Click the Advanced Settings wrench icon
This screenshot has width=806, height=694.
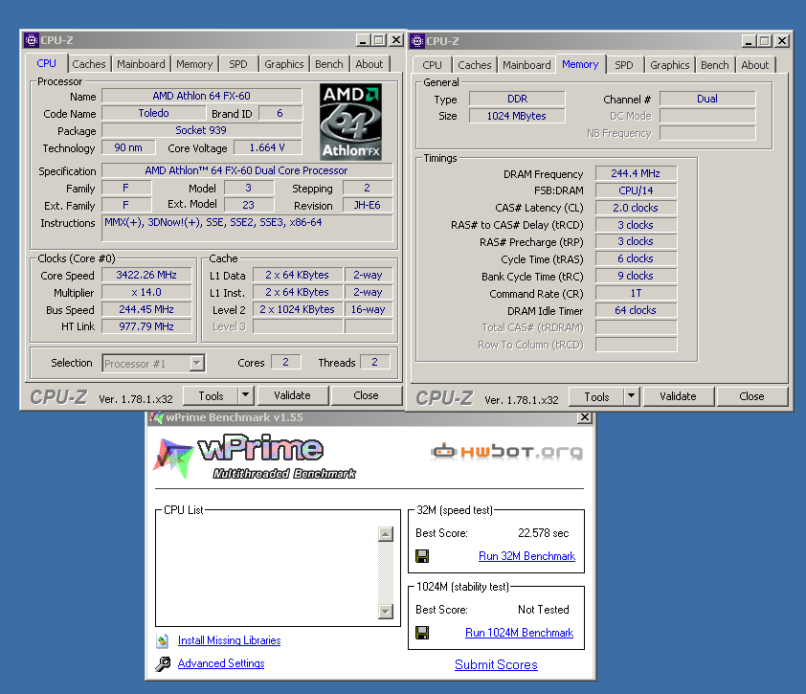163,663
